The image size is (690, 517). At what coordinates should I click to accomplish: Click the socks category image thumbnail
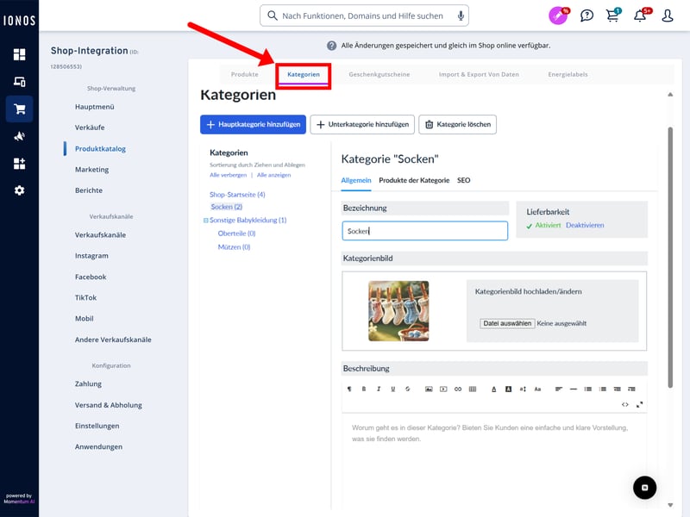tap(398, 311)
